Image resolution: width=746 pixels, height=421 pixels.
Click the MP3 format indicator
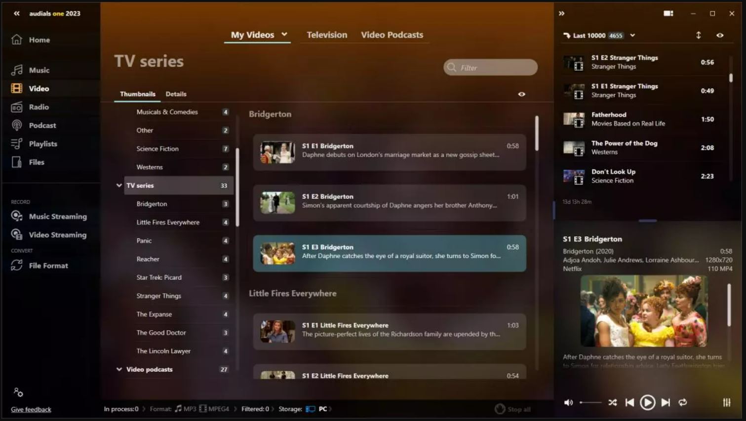tap(186, 409)
